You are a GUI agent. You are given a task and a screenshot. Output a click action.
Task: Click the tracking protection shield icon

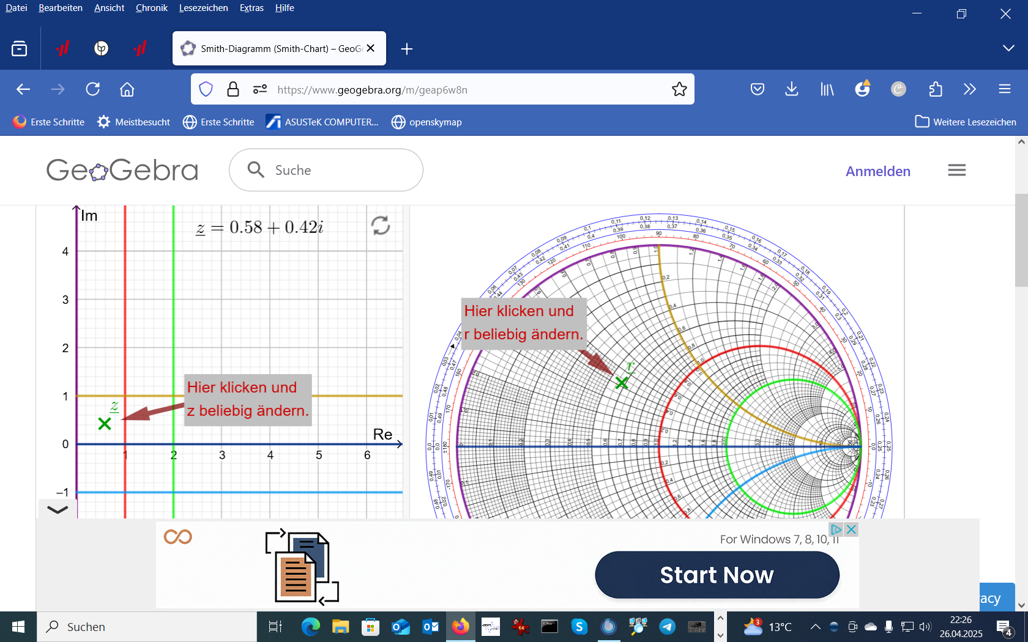tap(206, 89)
